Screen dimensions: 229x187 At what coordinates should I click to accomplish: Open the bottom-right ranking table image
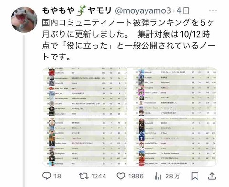coord(175,142)
